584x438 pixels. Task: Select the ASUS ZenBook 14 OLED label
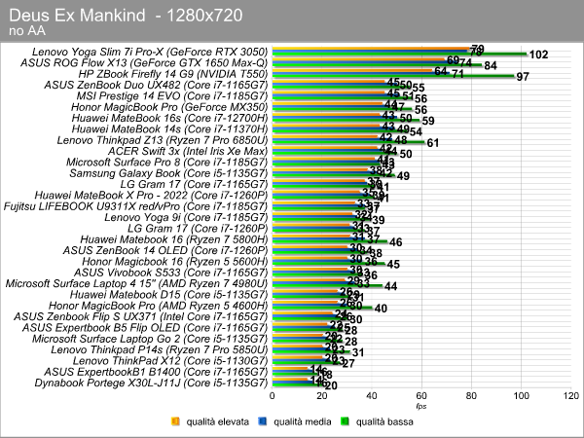click(165, 251)
